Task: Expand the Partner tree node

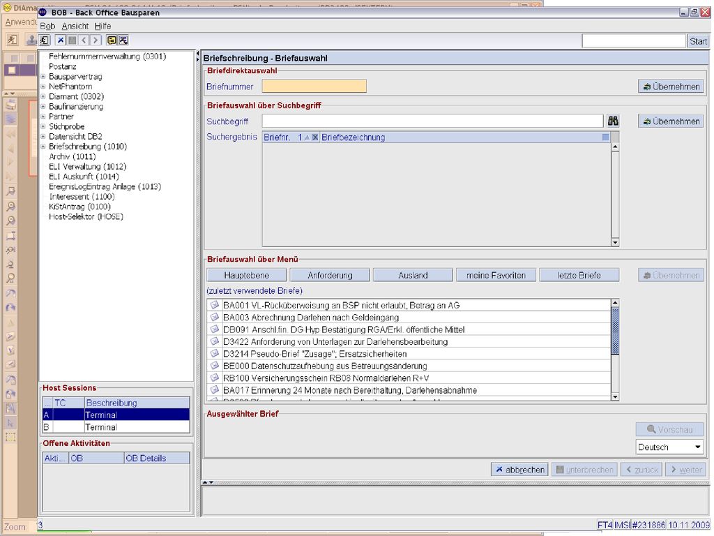Action: coord(43,117)
